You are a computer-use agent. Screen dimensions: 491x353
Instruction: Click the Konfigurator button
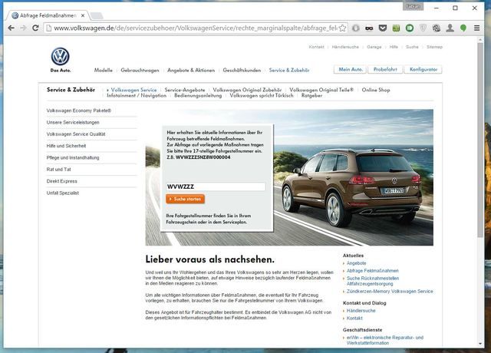coord(423,70)
